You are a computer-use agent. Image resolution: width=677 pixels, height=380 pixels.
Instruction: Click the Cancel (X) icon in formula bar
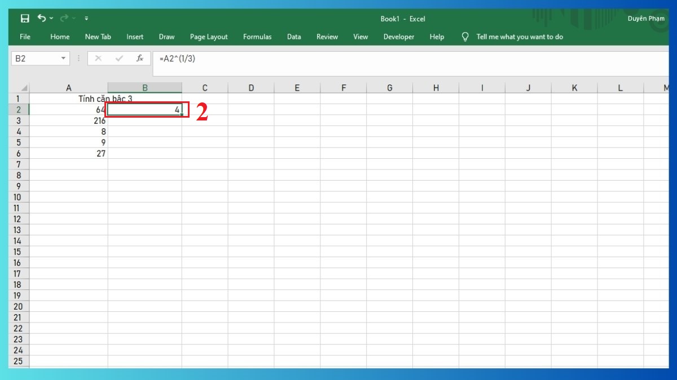click(99, 58)
